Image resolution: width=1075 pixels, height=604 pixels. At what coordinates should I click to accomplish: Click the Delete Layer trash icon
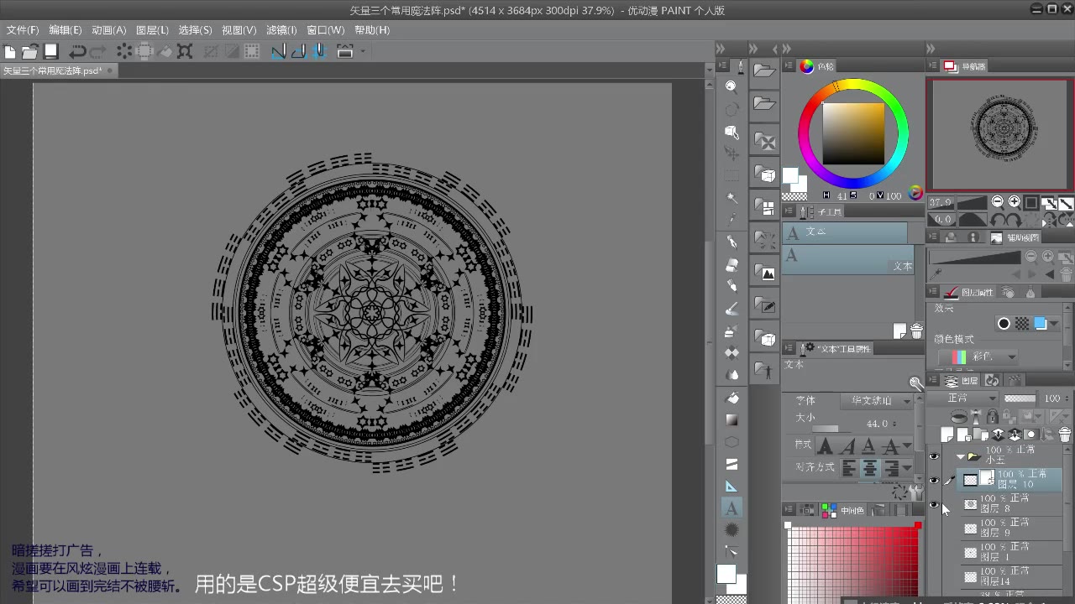click(1065, 435)
